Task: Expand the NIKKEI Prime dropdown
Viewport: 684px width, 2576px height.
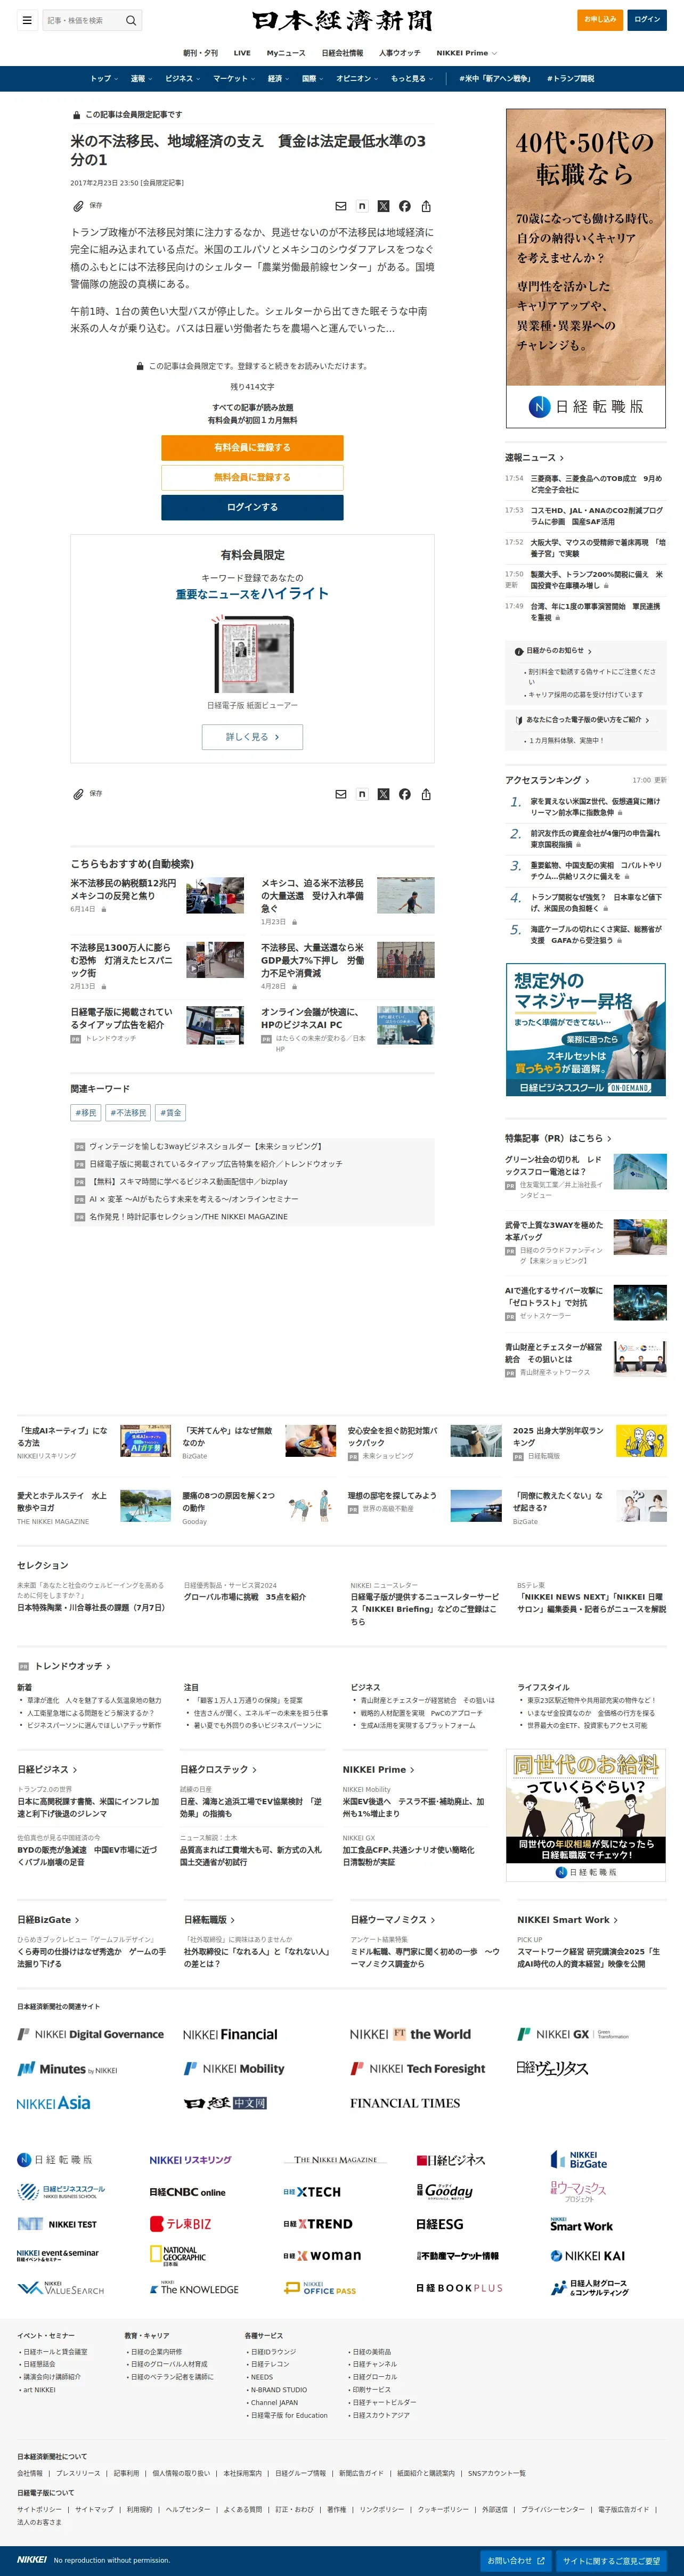Action: click(466, 53)
